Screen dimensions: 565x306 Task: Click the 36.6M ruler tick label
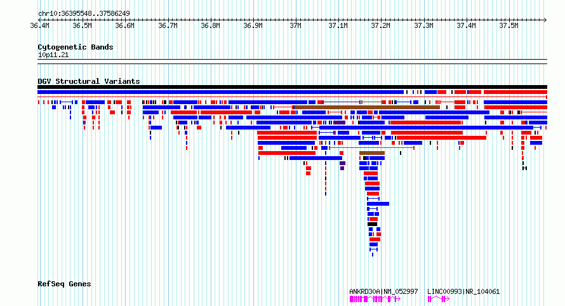124,25
